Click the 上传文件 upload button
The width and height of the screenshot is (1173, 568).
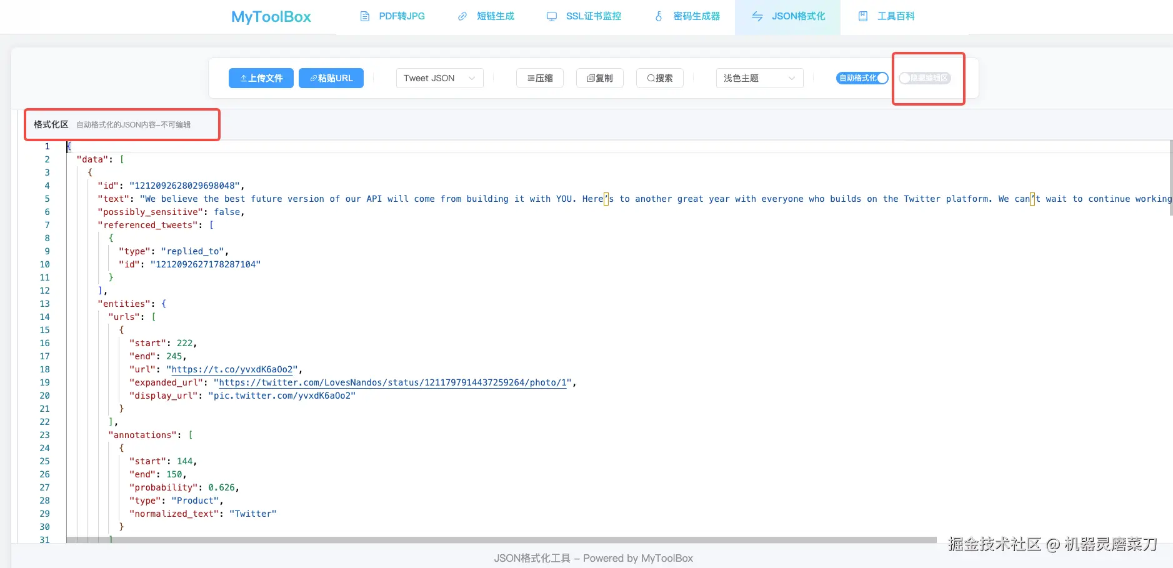coord(261,78)
